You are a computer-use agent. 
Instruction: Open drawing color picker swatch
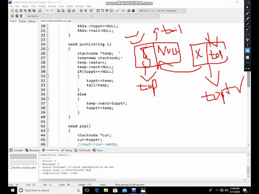coord(247,57)
